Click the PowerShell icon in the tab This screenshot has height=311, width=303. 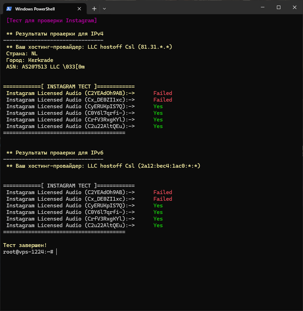(x=9, y=9)
